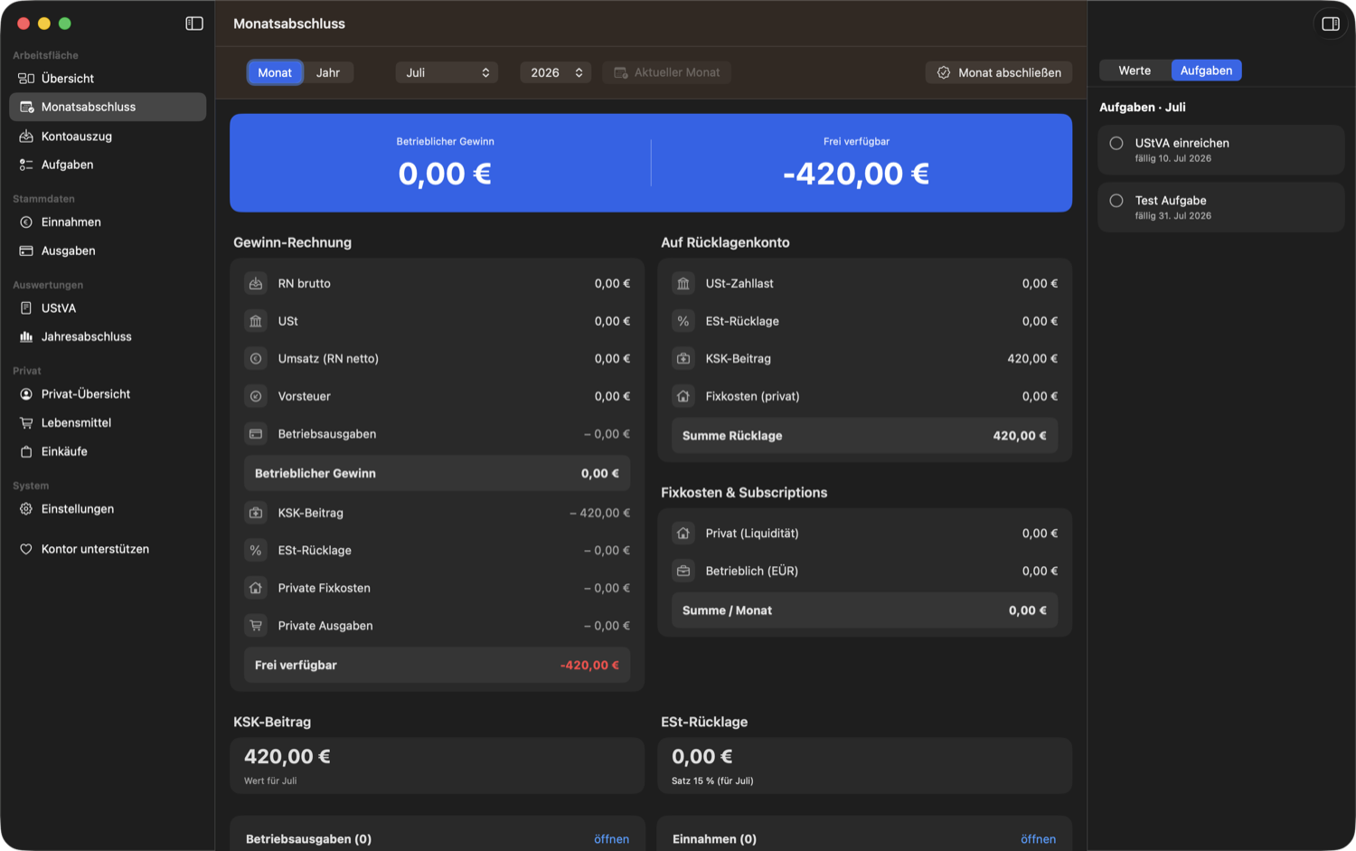Click the UStVA document icon in sidebar
The width and height of the screenshot is (1356, 851).
(x=26, y=308)
